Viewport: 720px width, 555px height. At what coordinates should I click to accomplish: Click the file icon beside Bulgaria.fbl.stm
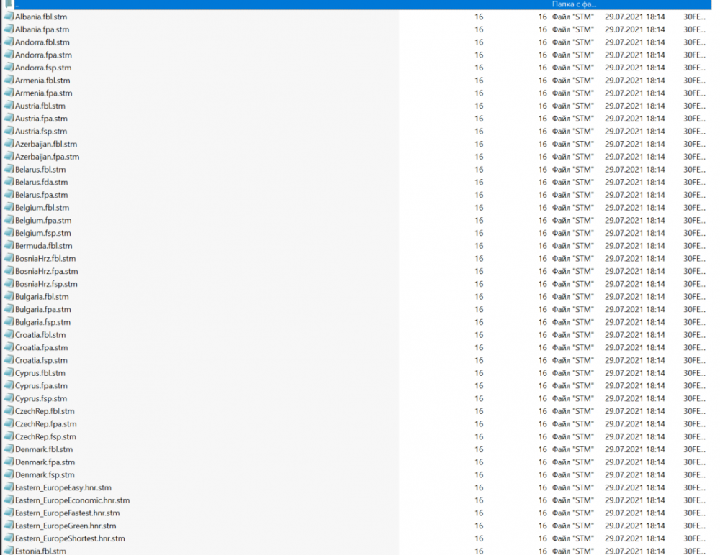pos(9,297)
